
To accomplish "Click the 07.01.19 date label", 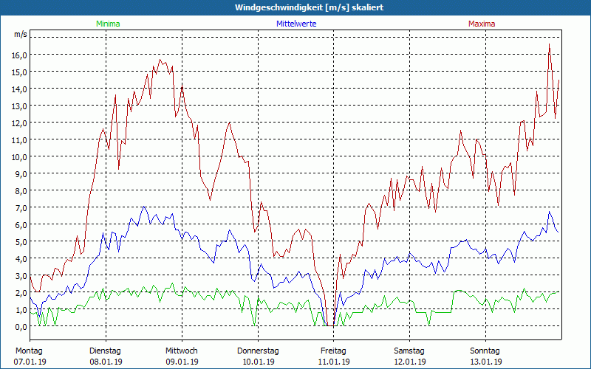I will (x=30, y=362).
